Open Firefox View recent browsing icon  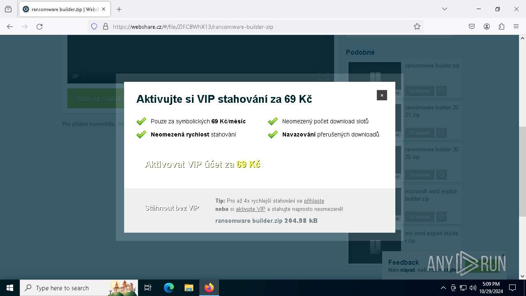(x=8, y=9)
